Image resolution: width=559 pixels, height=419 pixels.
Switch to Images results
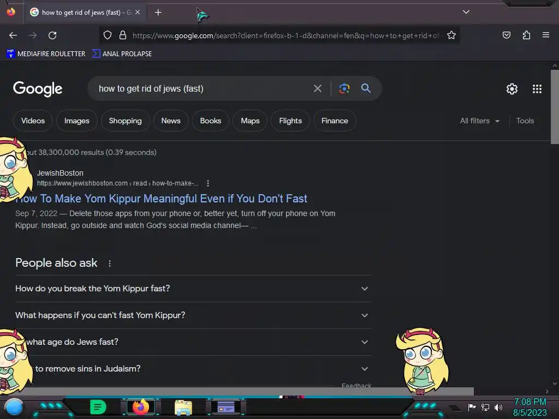tap(76, 121)
